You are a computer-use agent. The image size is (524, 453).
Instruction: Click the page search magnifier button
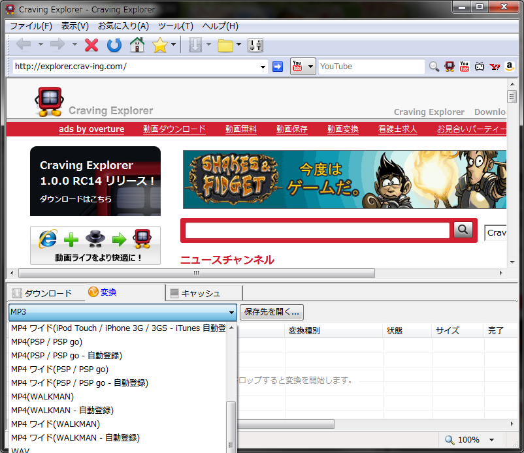463,230
